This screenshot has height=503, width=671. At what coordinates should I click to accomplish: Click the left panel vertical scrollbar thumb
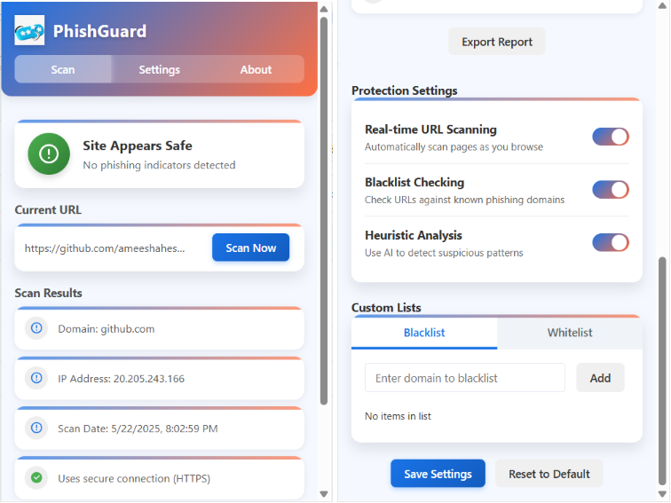point(324,210)
